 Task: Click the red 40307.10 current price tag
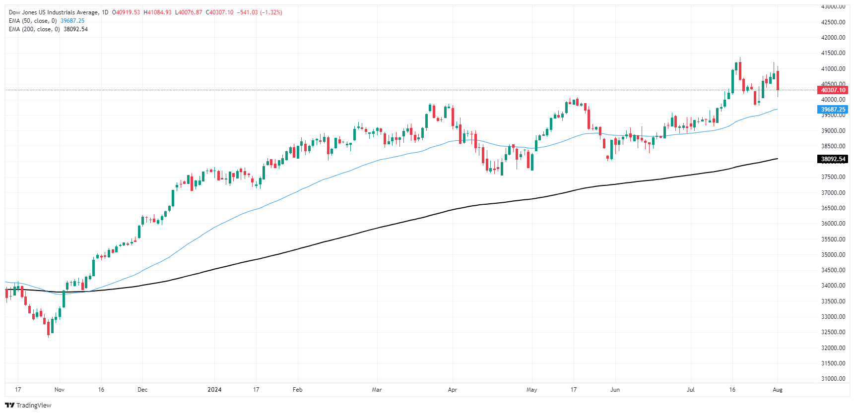[833, 90]
